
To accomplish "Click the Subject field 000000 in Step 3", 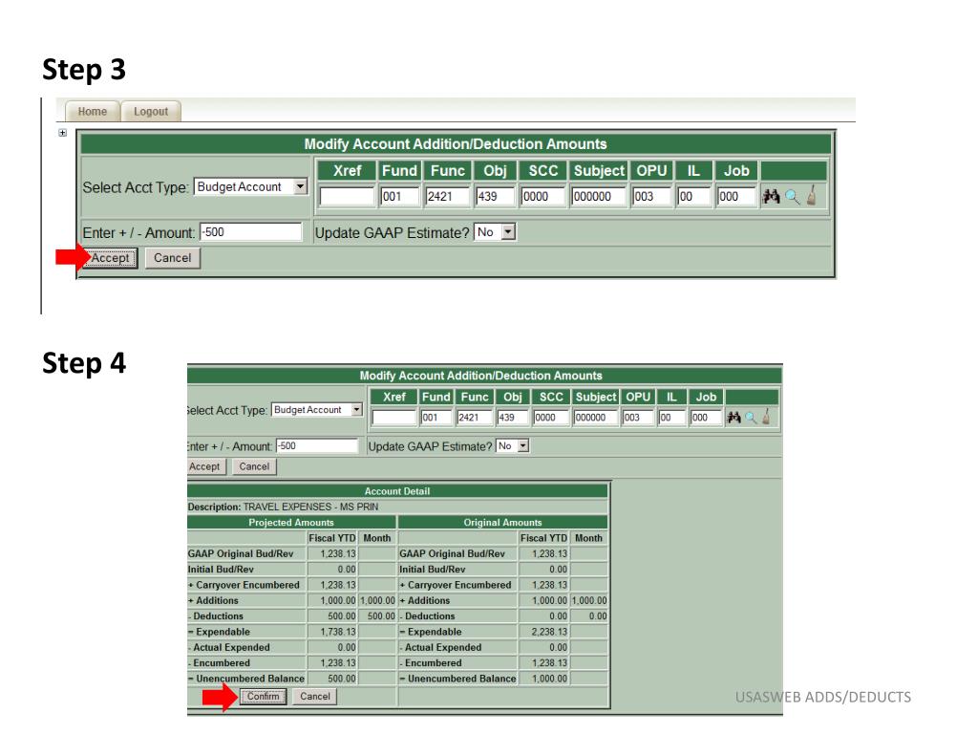I will pyautogui.click(x=599, y=196).
